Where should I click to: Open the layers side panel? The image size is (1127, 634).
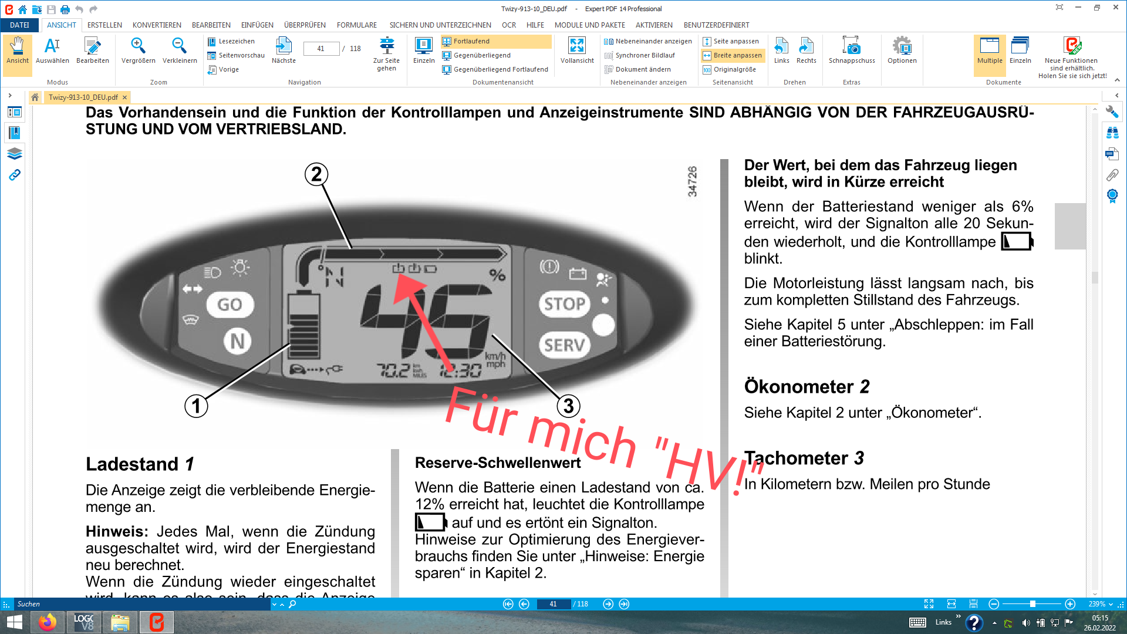[x=15, y=154]
